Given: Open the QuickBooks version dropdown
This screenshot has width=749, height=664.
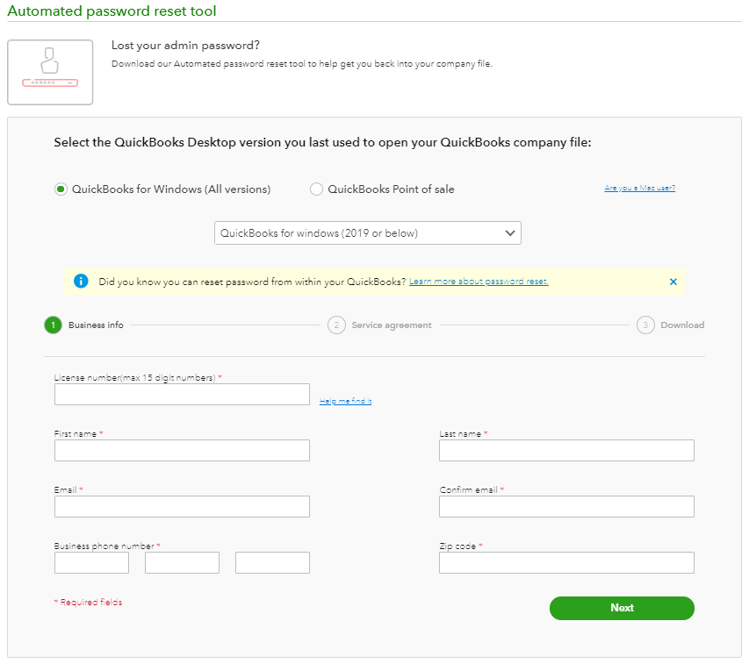Looking at the screenshot, I should point(367,232).
